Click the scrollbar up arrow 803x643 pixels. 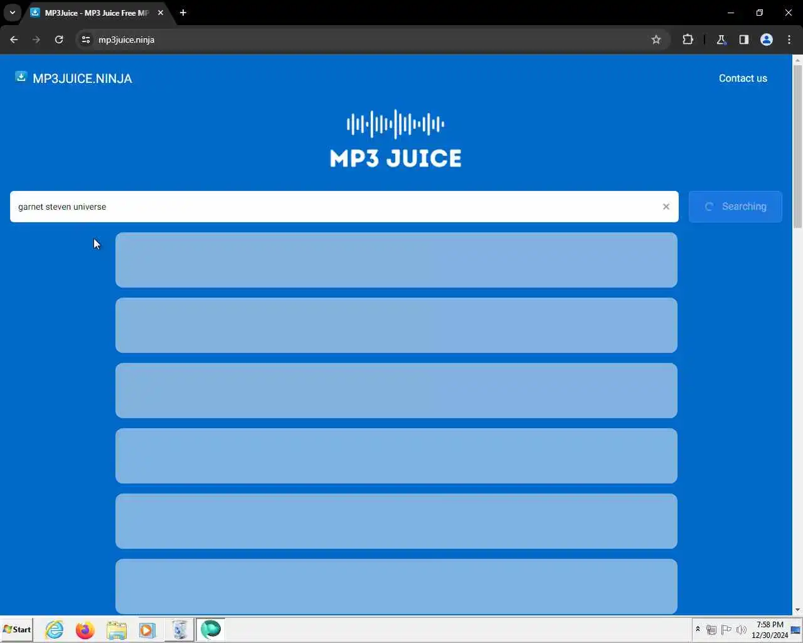(797, 60)
